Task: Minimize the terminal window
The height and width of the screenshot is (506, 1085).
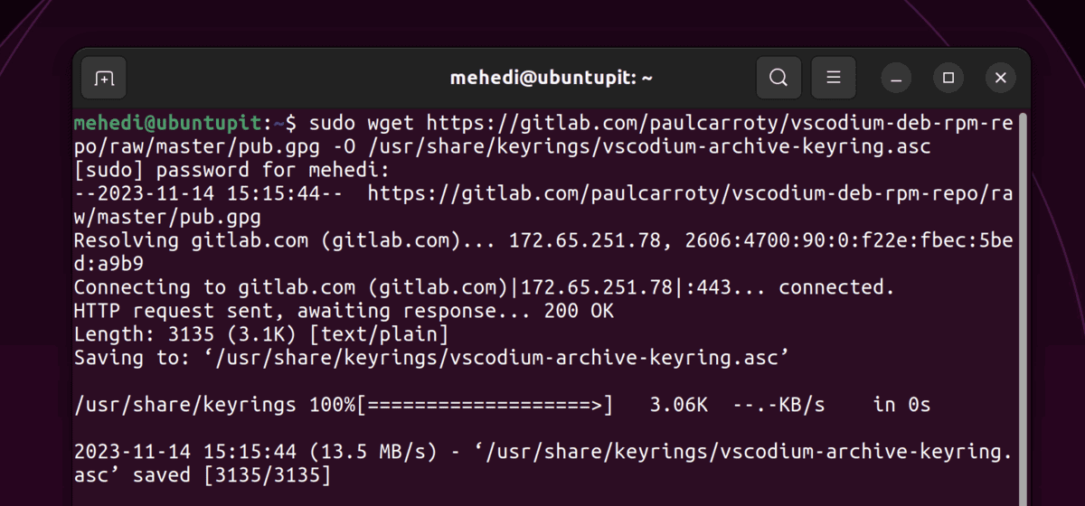Action: 897,79
